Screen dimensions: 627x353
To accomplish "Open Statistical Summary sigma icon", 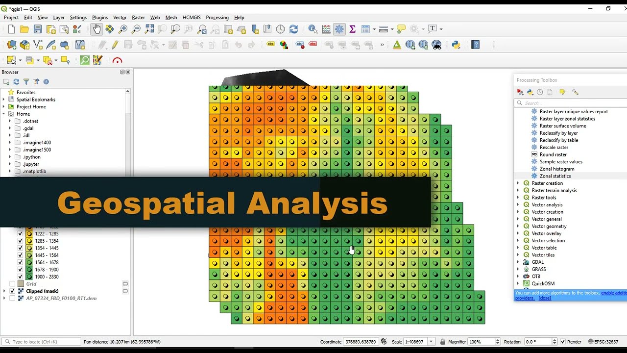I will [352, 29].
